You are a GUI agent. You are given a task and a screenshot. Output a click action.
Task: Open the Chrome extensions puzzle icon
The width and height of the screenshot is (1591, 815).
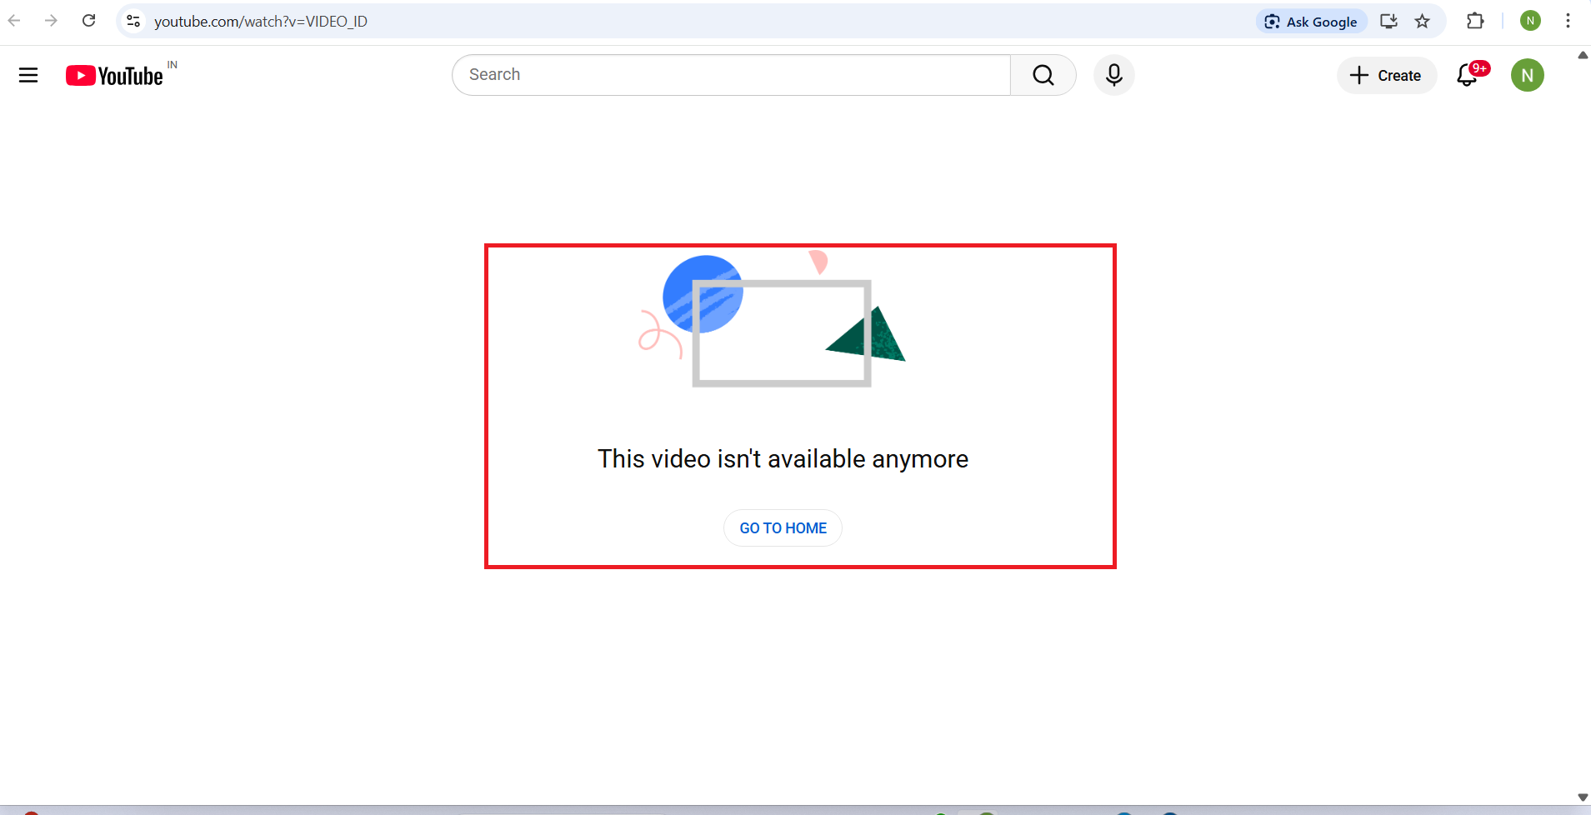(x=1475, y=22)
